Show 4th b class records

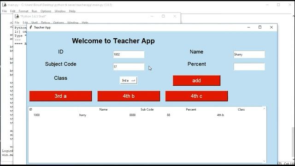point(129,96)
